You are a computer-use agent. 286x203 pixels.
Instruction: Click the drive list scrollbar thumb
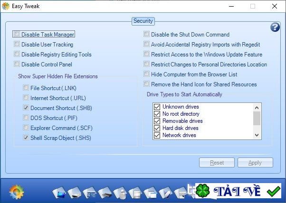click(x=257, y=119)
